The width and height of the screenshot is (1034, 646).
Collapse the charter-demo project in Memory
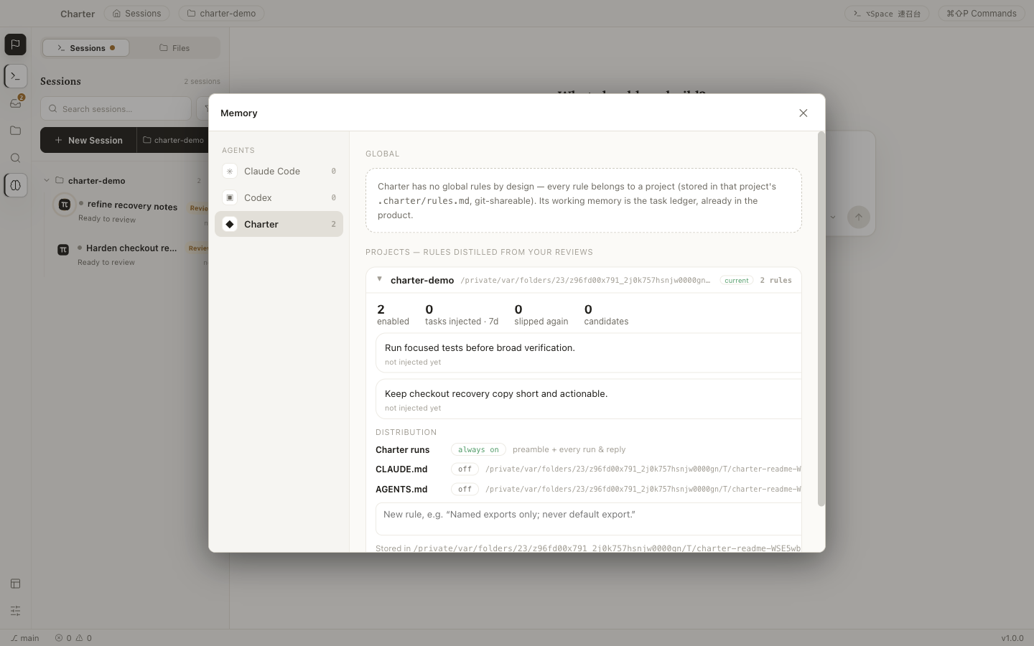tap(380, 279)
